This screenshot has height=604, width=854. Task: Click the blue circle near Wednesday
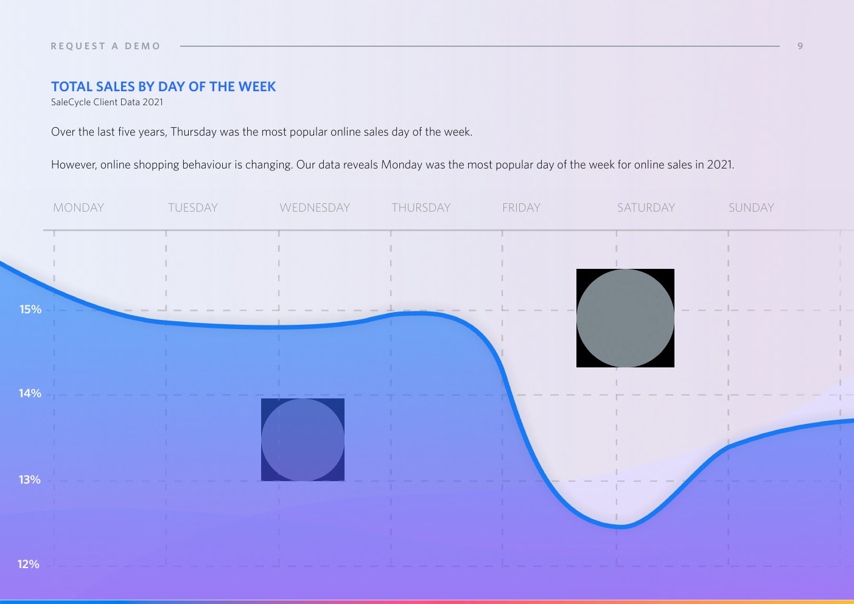tap(303, 440)
